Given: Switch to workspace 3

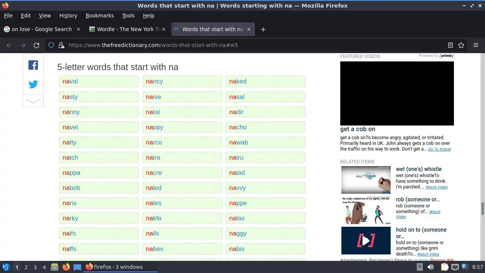Looking at the screenshot, I should tap(35, 267).
